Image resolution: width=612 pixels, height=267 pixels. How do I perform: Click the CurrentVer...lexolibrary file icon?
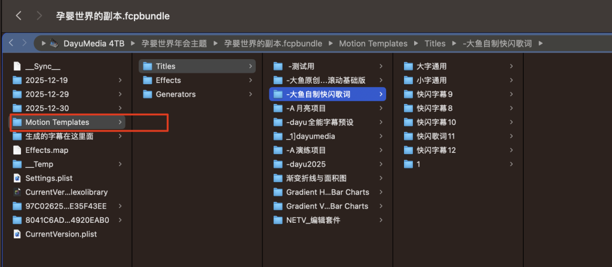17,192
